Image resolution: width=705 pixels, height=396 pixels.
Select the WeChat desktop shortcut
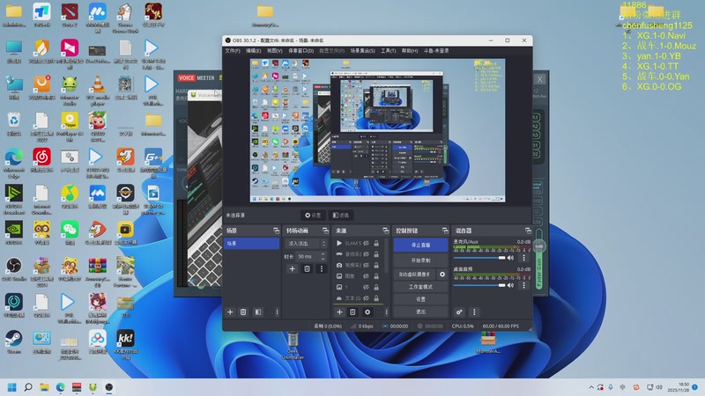70,233
